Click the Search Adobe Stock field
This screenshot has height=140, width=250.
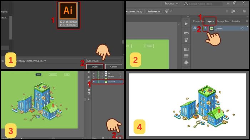coord(203,4)
